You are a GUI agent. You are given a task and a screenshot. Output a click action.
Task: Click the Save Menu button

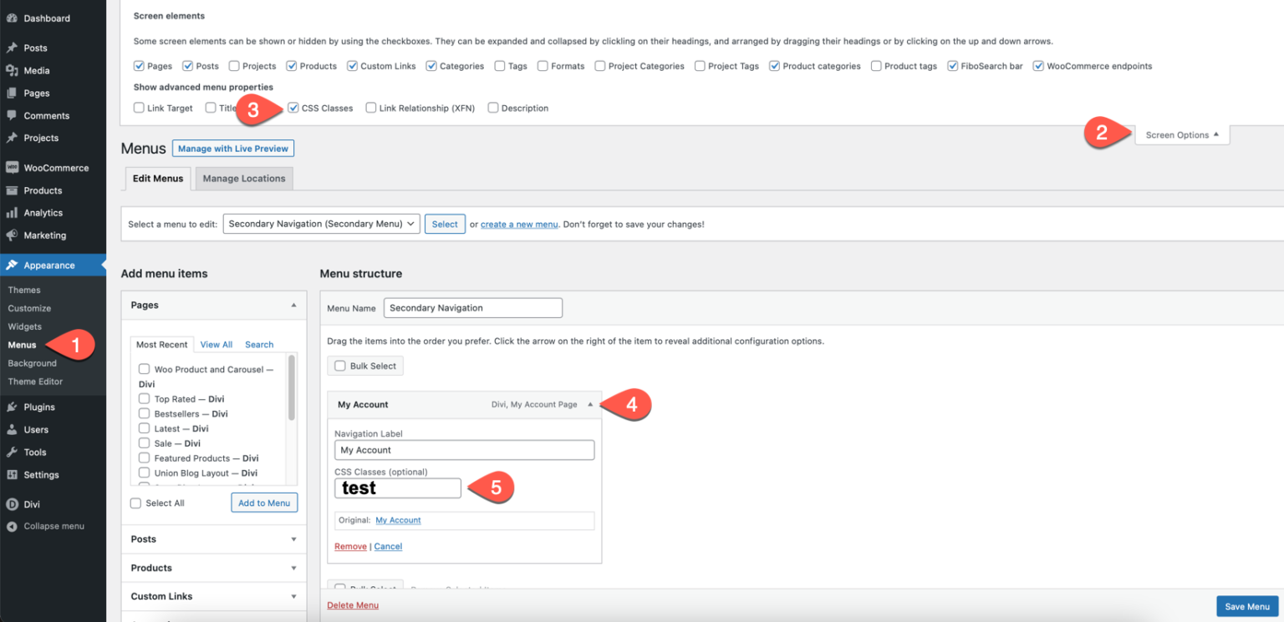point(1247,607)
